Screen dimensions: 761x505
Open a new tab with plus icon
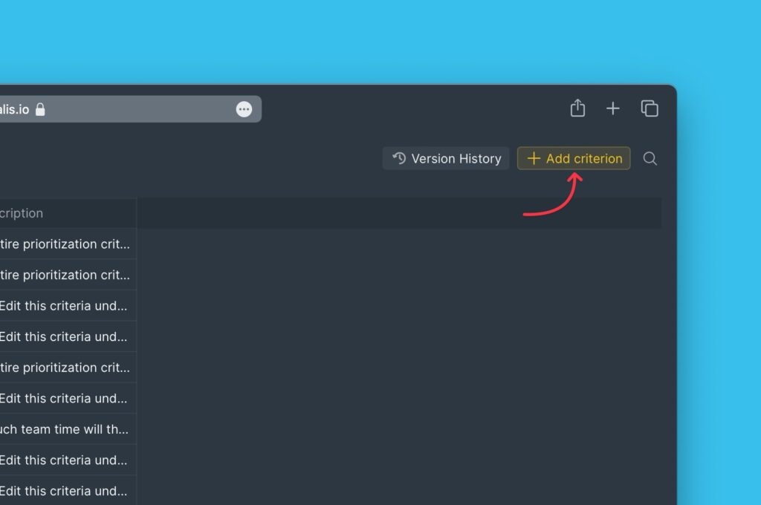tap(612, 108)
